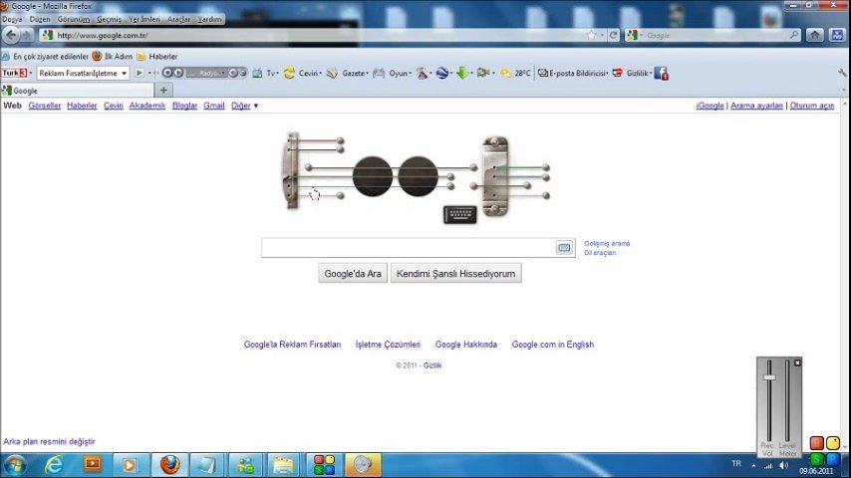Open Arama ayarları link
Screen dimensions: 851x478
[756, 106]
